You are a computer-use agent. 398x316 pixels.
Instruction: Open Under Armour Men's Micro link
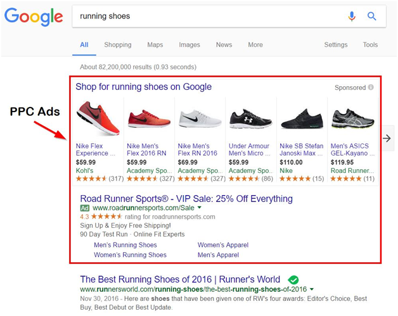[249, 149]
